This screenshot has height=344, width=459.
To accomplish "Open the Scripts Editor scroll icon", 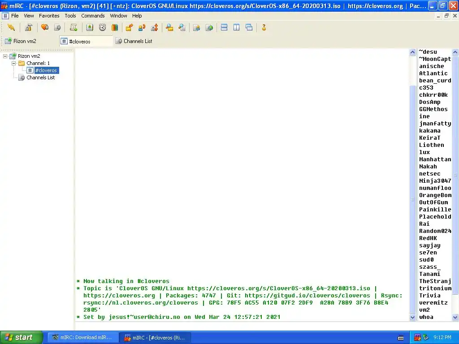I will pyautogui.click(x=74, y=27).
